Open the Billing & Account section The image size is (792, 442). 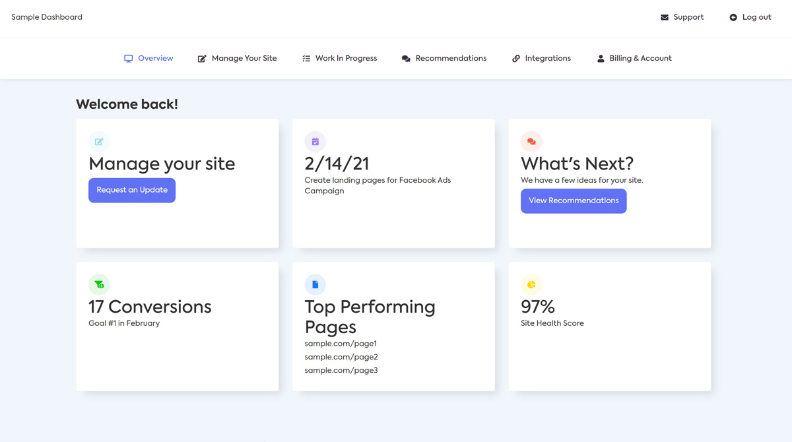(640, 58)
